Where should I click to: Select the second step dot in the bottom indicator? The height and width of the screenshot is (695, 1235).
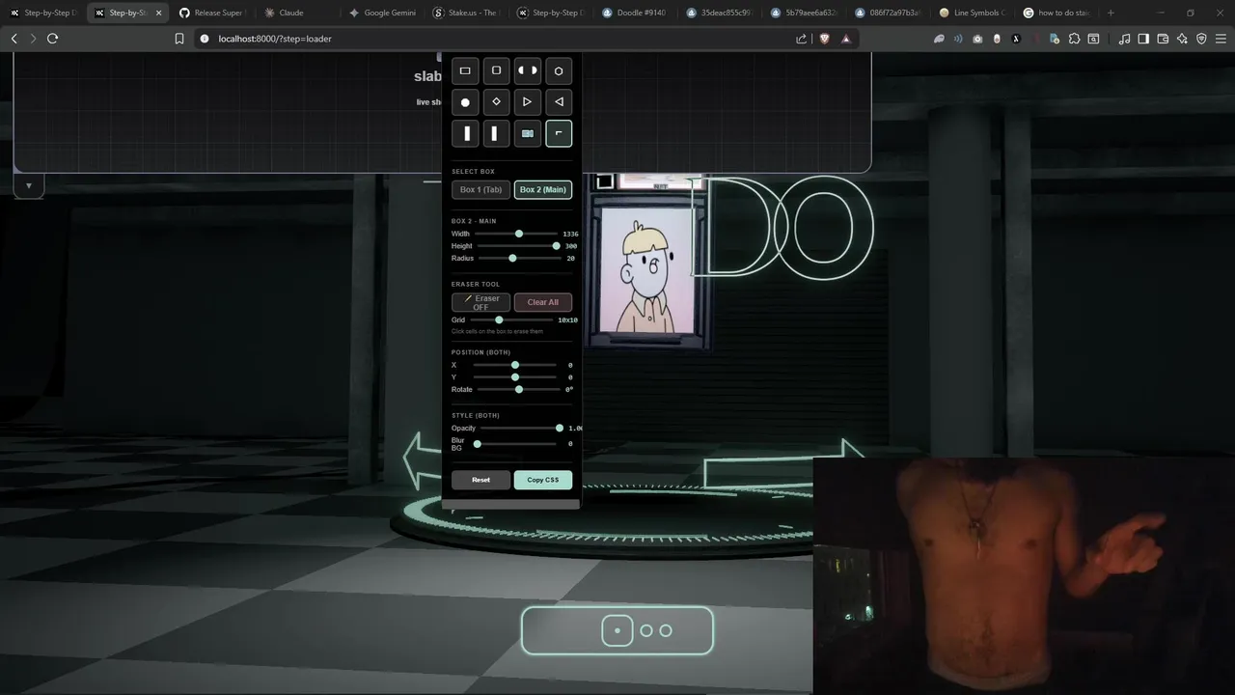coord(646,630)
